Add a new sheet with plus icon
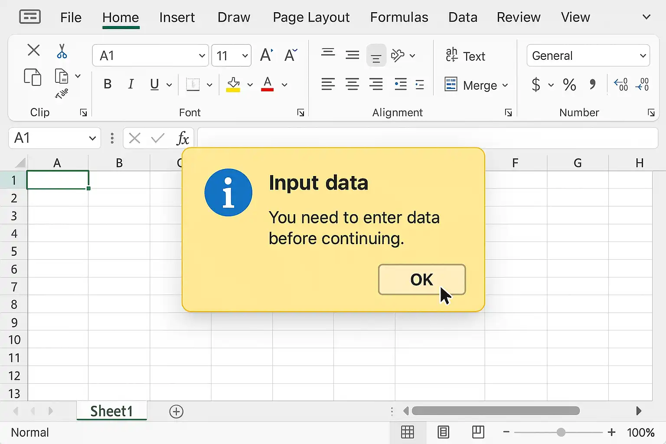Screen dimensions: 666x444 point(176,411)
